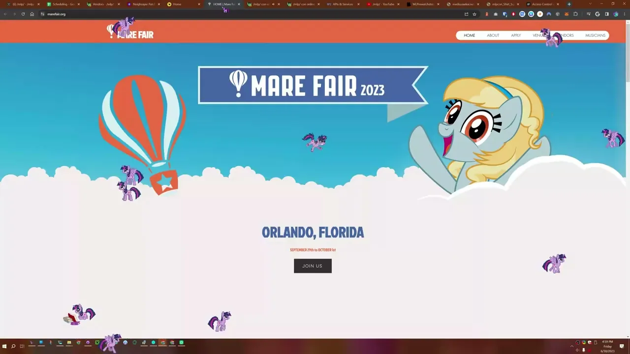Open the Task View taskbar icon
This screenshot has height=354, width=630.
tap(22, 346)
